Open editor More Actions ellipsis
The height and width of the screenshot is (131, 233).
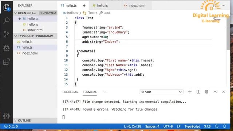pos(223,5)
